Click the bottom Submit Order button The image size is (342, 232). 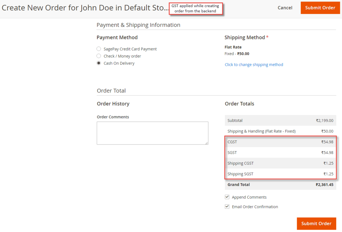pos(316,224)
